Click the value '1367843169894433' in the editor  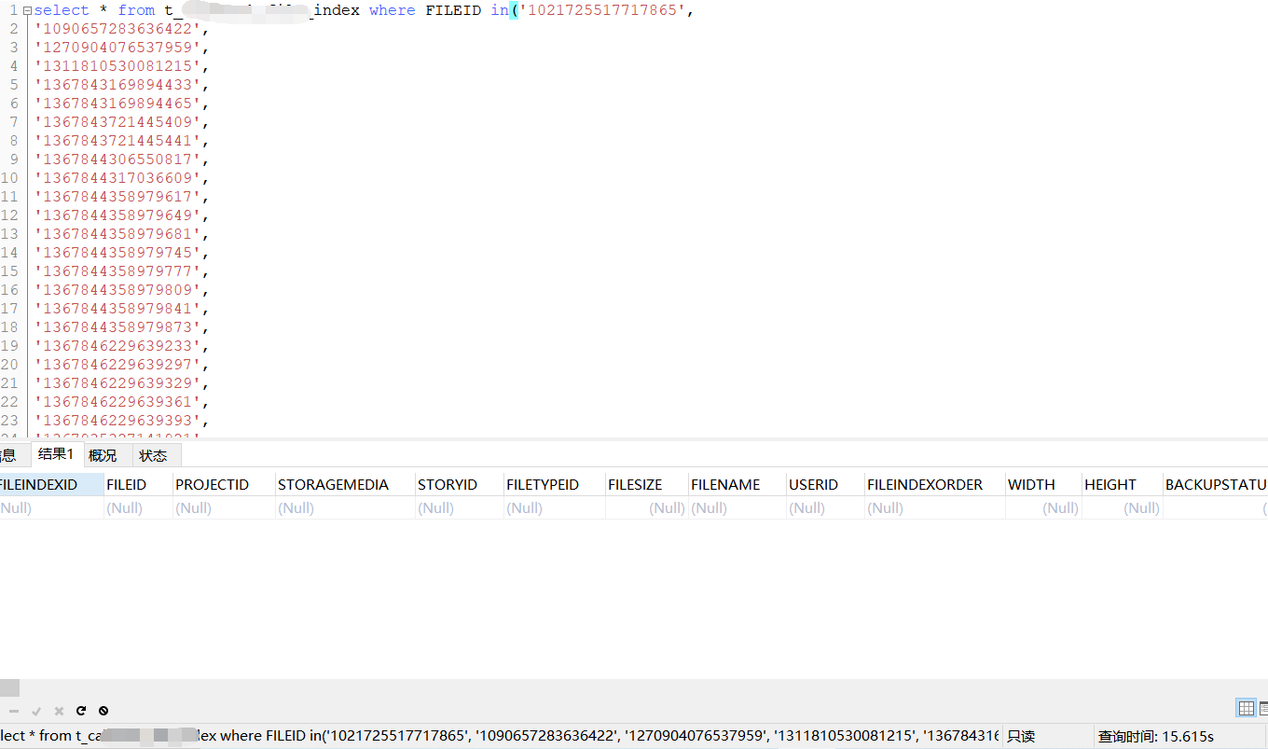point(117,85)
